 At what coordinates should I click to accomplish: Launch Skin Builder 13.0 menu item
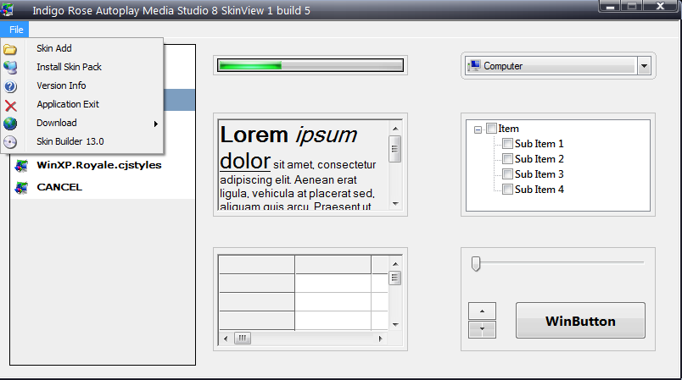point(82,141)
